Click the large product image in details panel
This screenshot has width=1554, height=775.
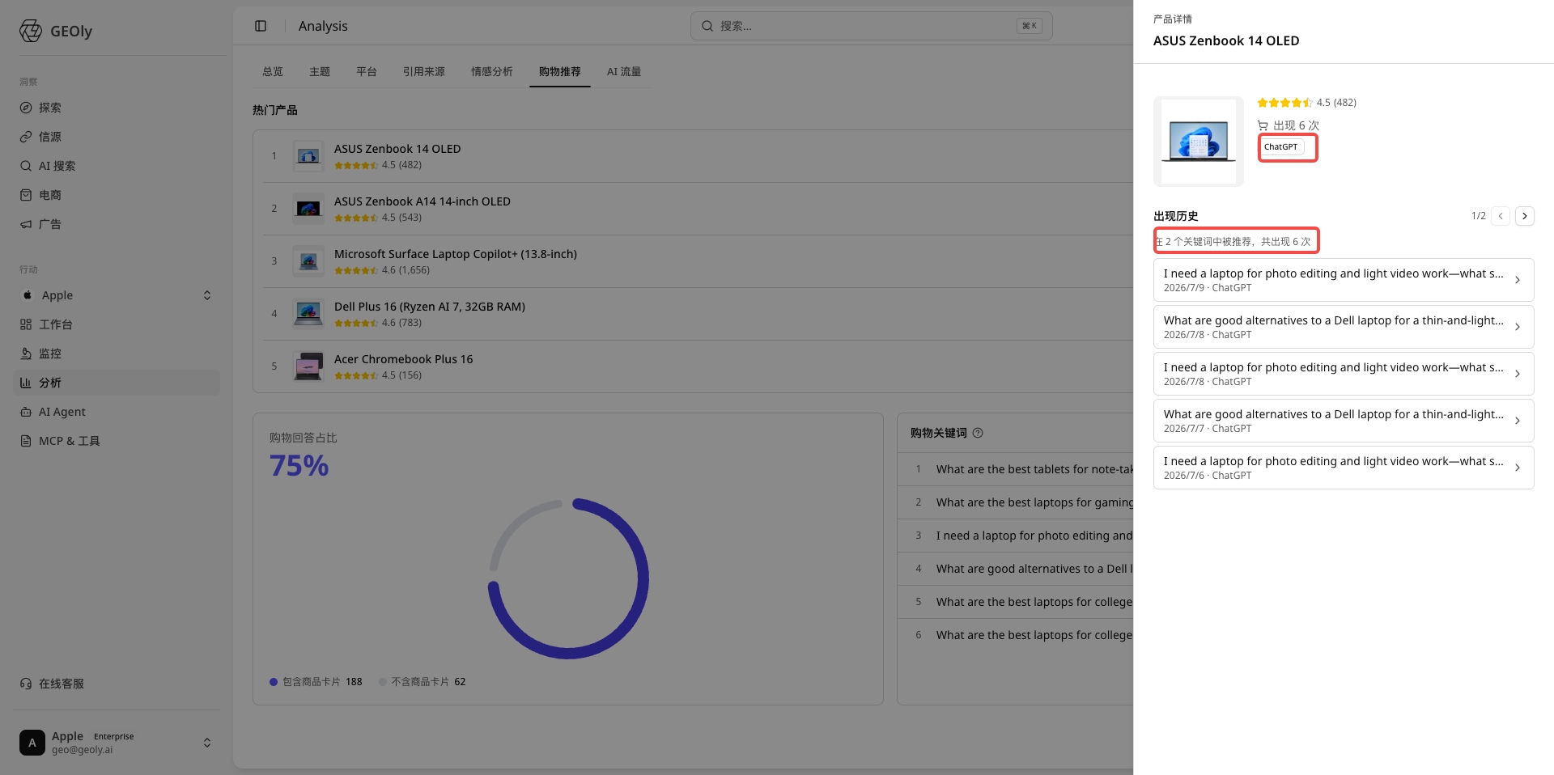(1199, 142)
